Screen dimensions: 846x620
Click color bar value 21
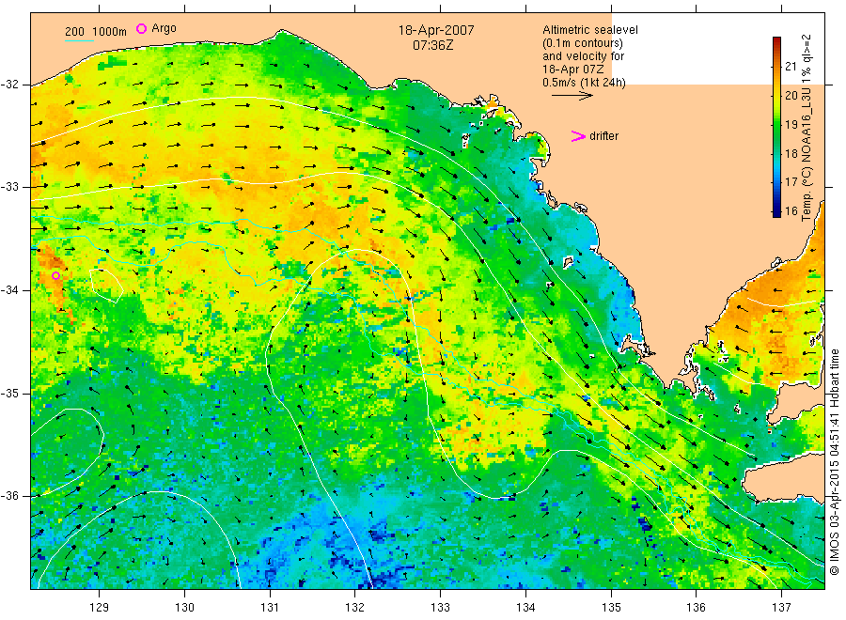(791, 67)
